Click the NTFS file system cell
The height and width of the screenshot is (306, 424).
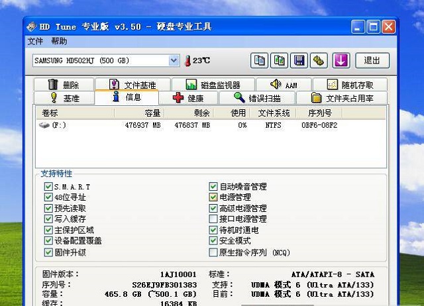[273, 125]
